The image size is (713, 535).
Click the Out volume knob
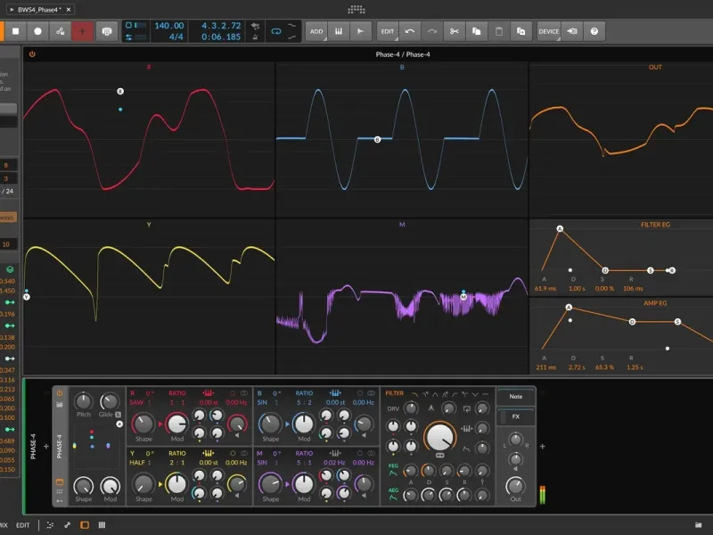pyautogui.click(x=515, y=484)
